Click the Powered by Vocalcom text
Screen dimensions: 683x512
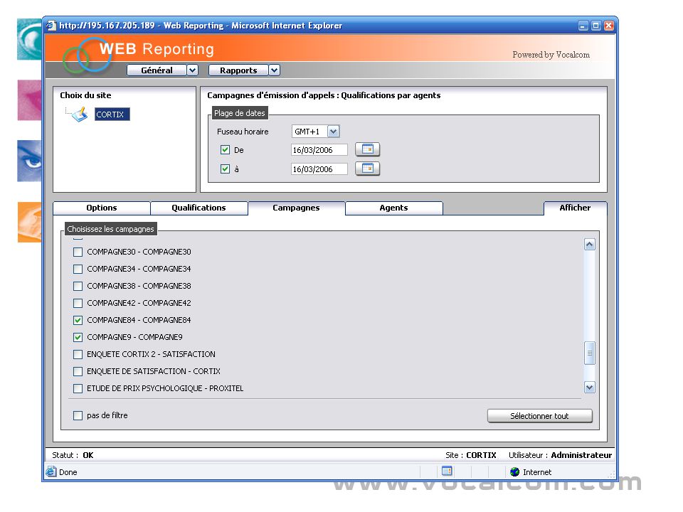(x=551, y=55)
